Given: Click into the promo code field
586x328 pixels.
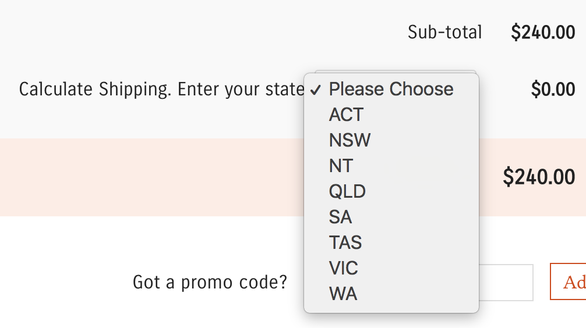Looking at the screenshot, I should coord(504,283).
